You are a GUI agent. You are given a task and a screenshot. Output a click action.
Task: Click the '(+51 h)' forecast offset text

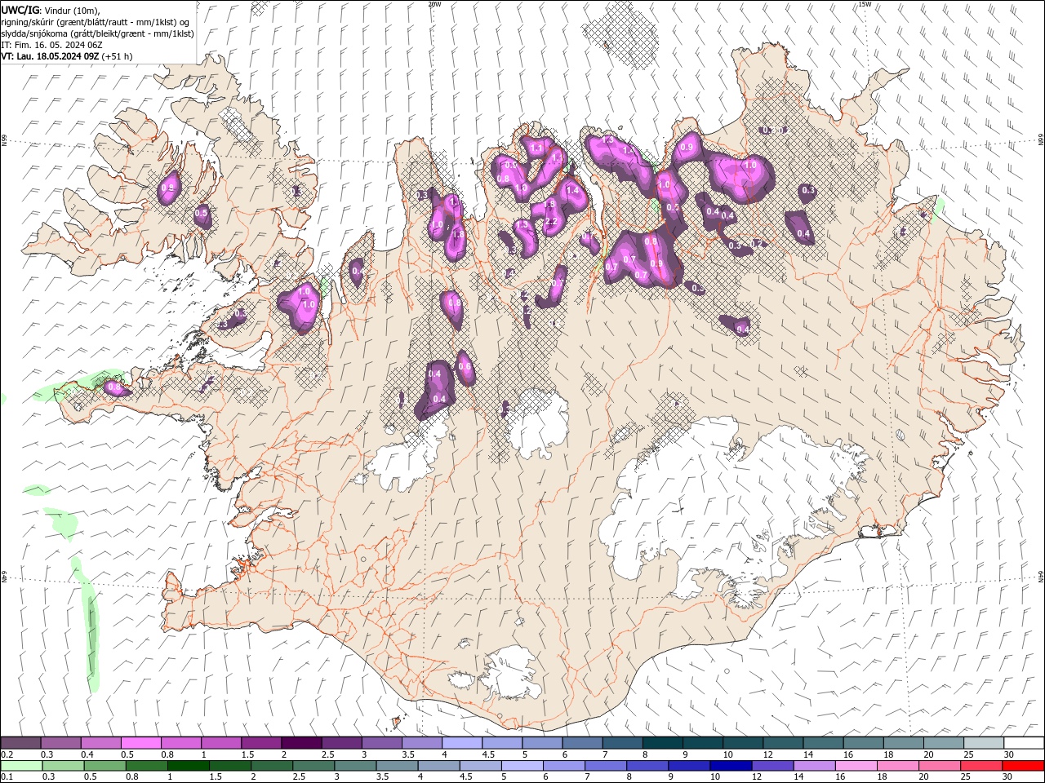coord(118,56)
